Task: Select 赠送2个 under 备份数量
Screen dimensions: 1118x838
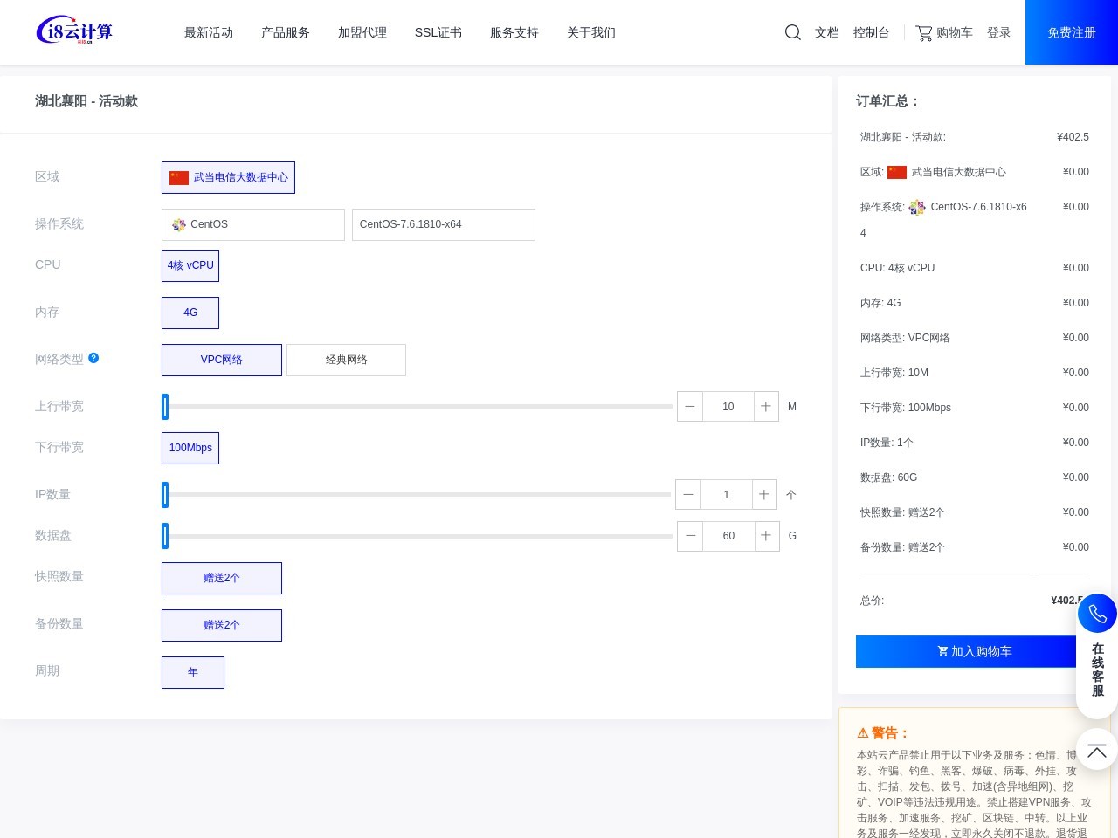Action: pyautogui.click(x=222, y=625)
